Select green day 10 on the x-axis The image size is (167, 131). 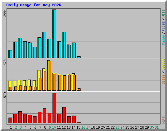click(54, 127)
